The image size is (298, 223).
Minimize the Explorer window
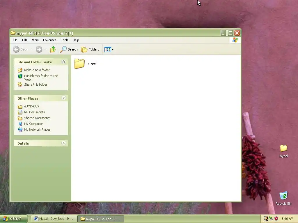(223, 33)
